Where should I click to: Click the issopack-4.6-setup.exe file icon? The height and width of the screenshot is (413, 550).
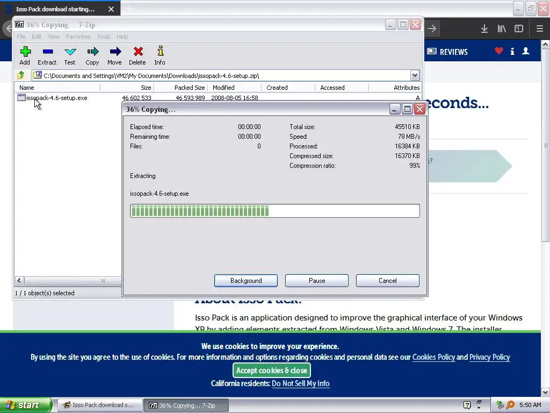(21, 98)
